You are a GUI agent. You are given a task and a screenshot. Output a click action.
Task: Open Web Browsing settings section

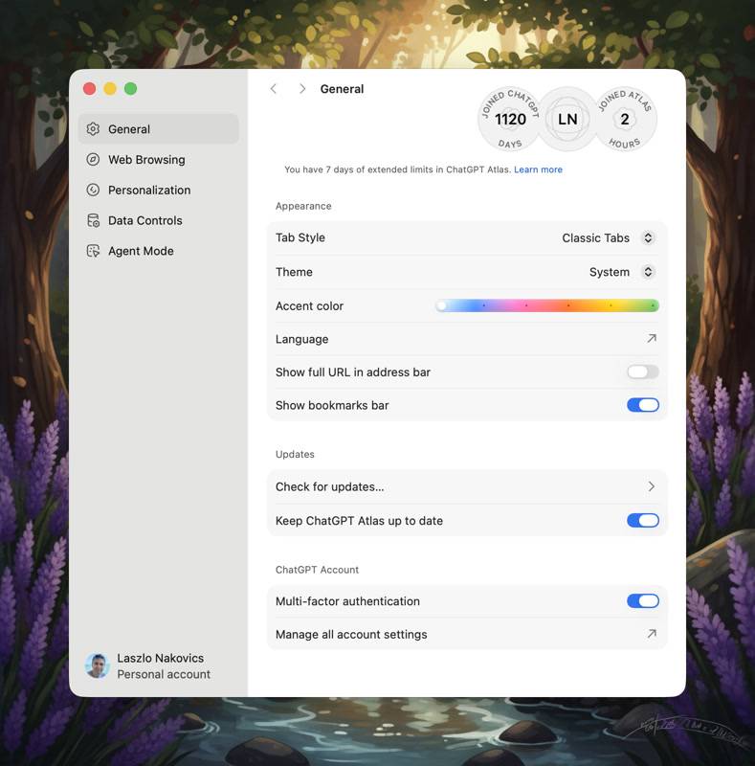point(159,159)
